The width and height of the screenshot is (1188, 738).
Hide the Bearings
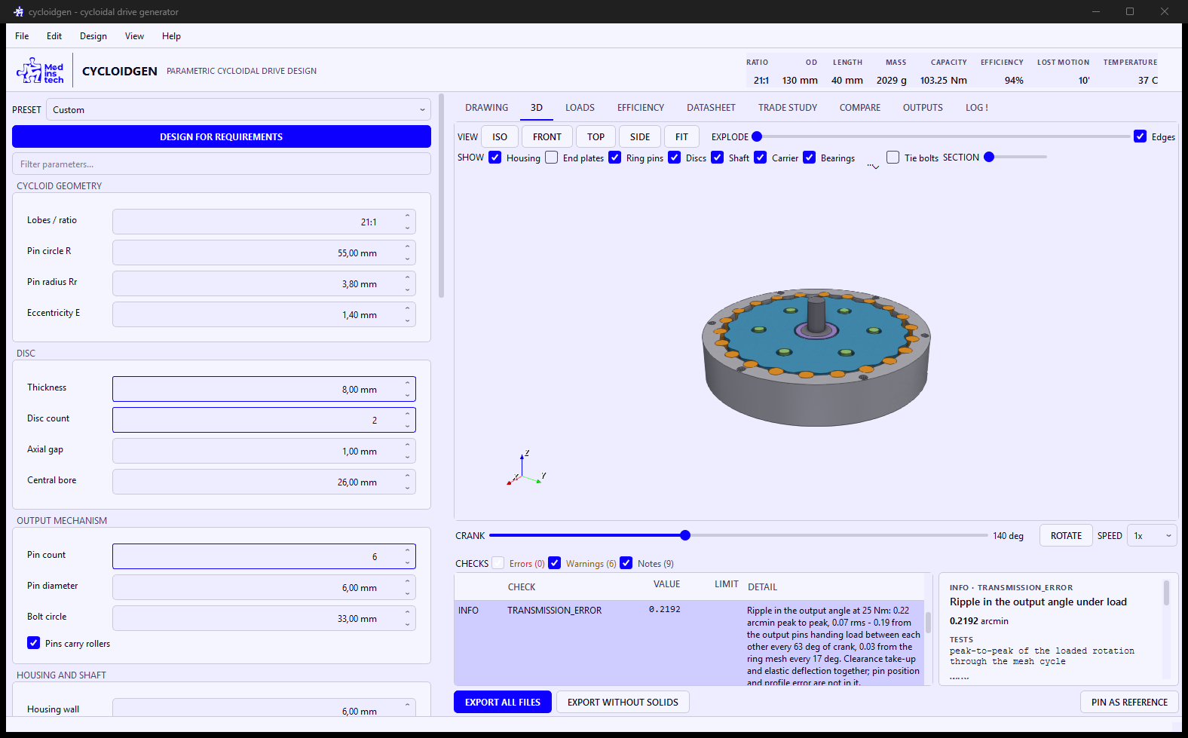coord(810,158)
